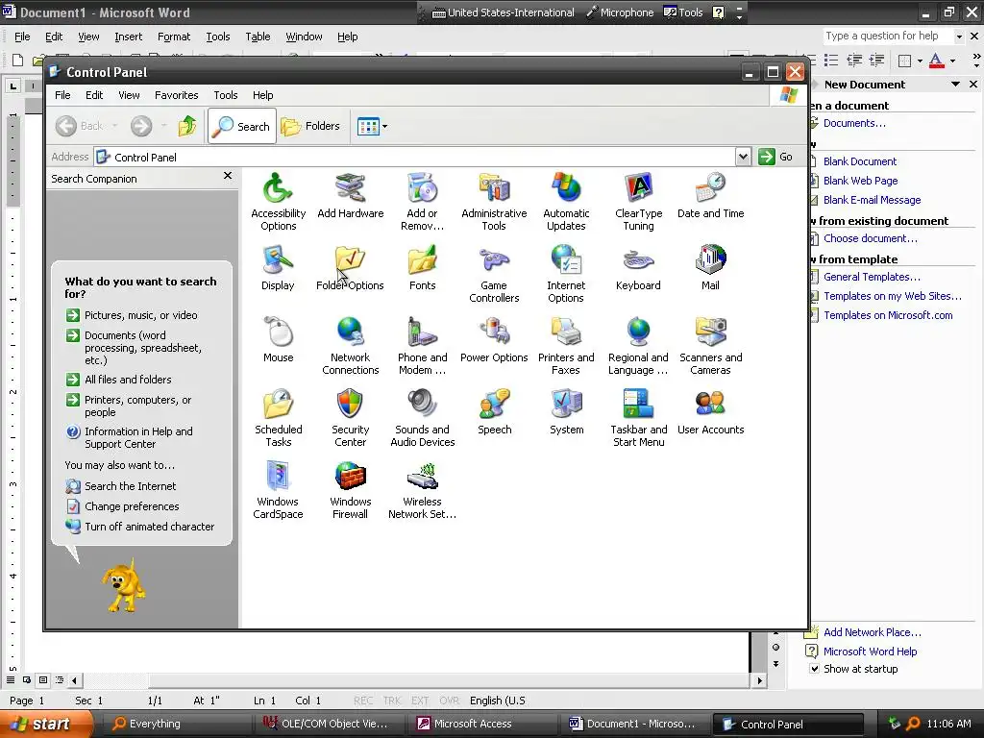Open Add or Remove Programs icon
Screen dimensions: 984x738
tap(423, 202)
